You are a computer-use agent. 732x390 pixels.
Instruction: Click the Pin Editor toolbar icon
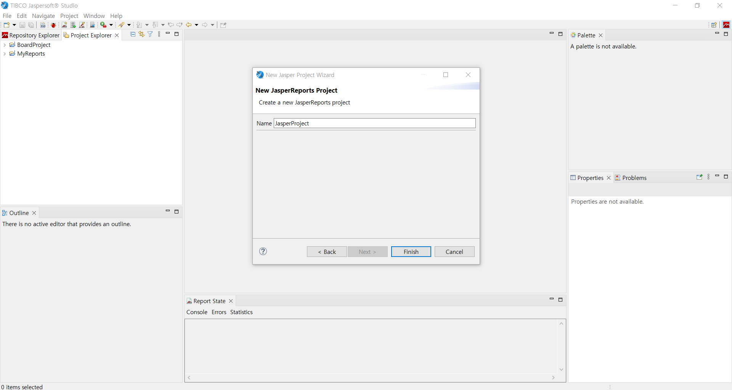pos(223,25)
